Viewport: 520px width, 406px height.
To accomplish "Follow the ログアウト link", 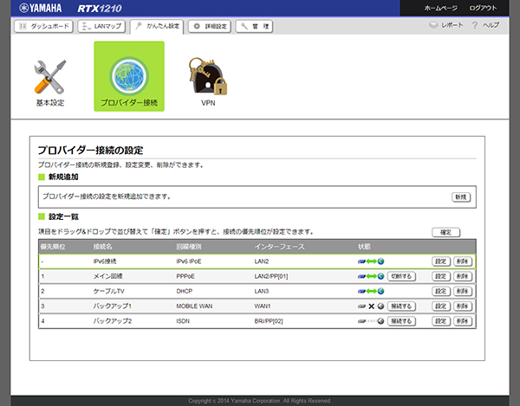I will (484, 8).
